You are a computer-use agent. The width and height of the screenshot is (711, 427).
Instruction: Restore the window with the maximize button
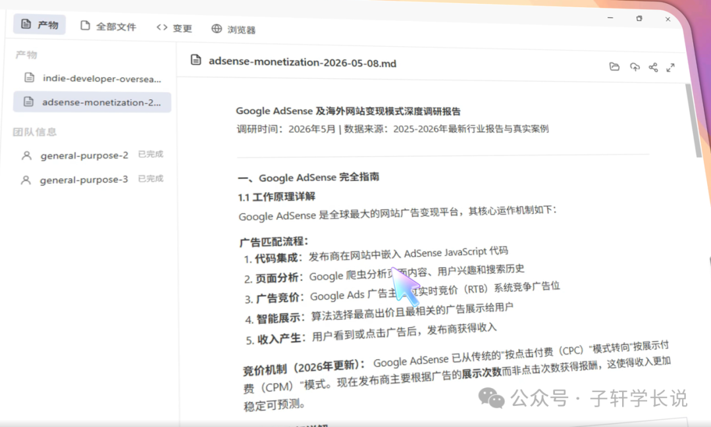tap(639, 18)
